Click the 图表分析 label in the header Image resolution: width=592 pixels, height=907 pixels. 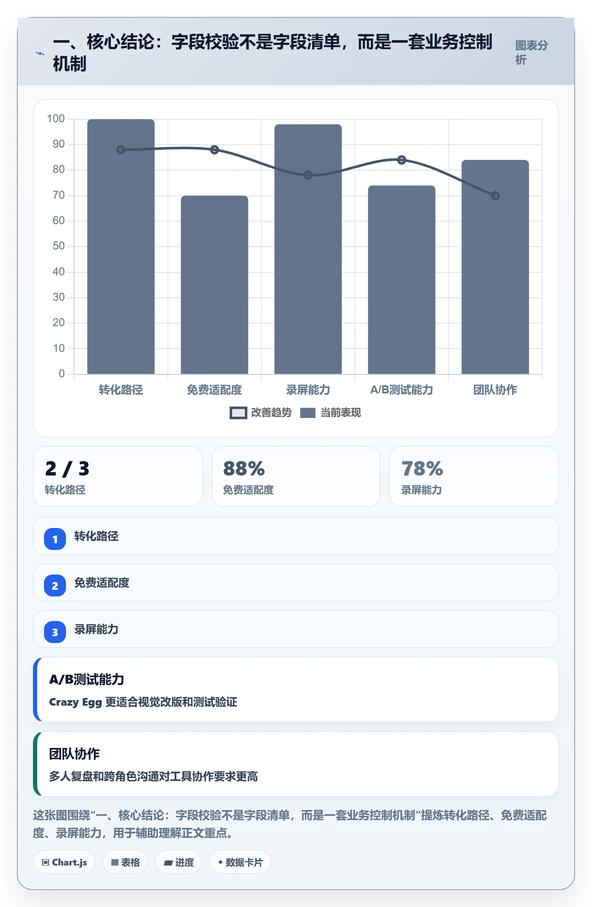[532, 52]
